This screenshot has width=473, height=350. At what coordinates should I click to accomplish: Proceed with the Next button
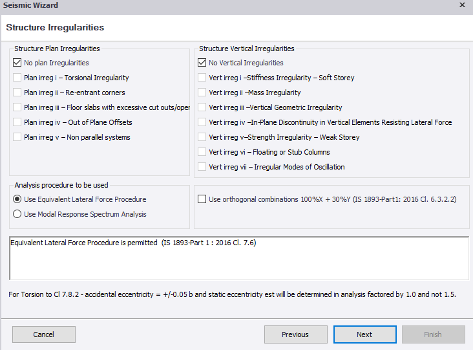pos(364,334)
